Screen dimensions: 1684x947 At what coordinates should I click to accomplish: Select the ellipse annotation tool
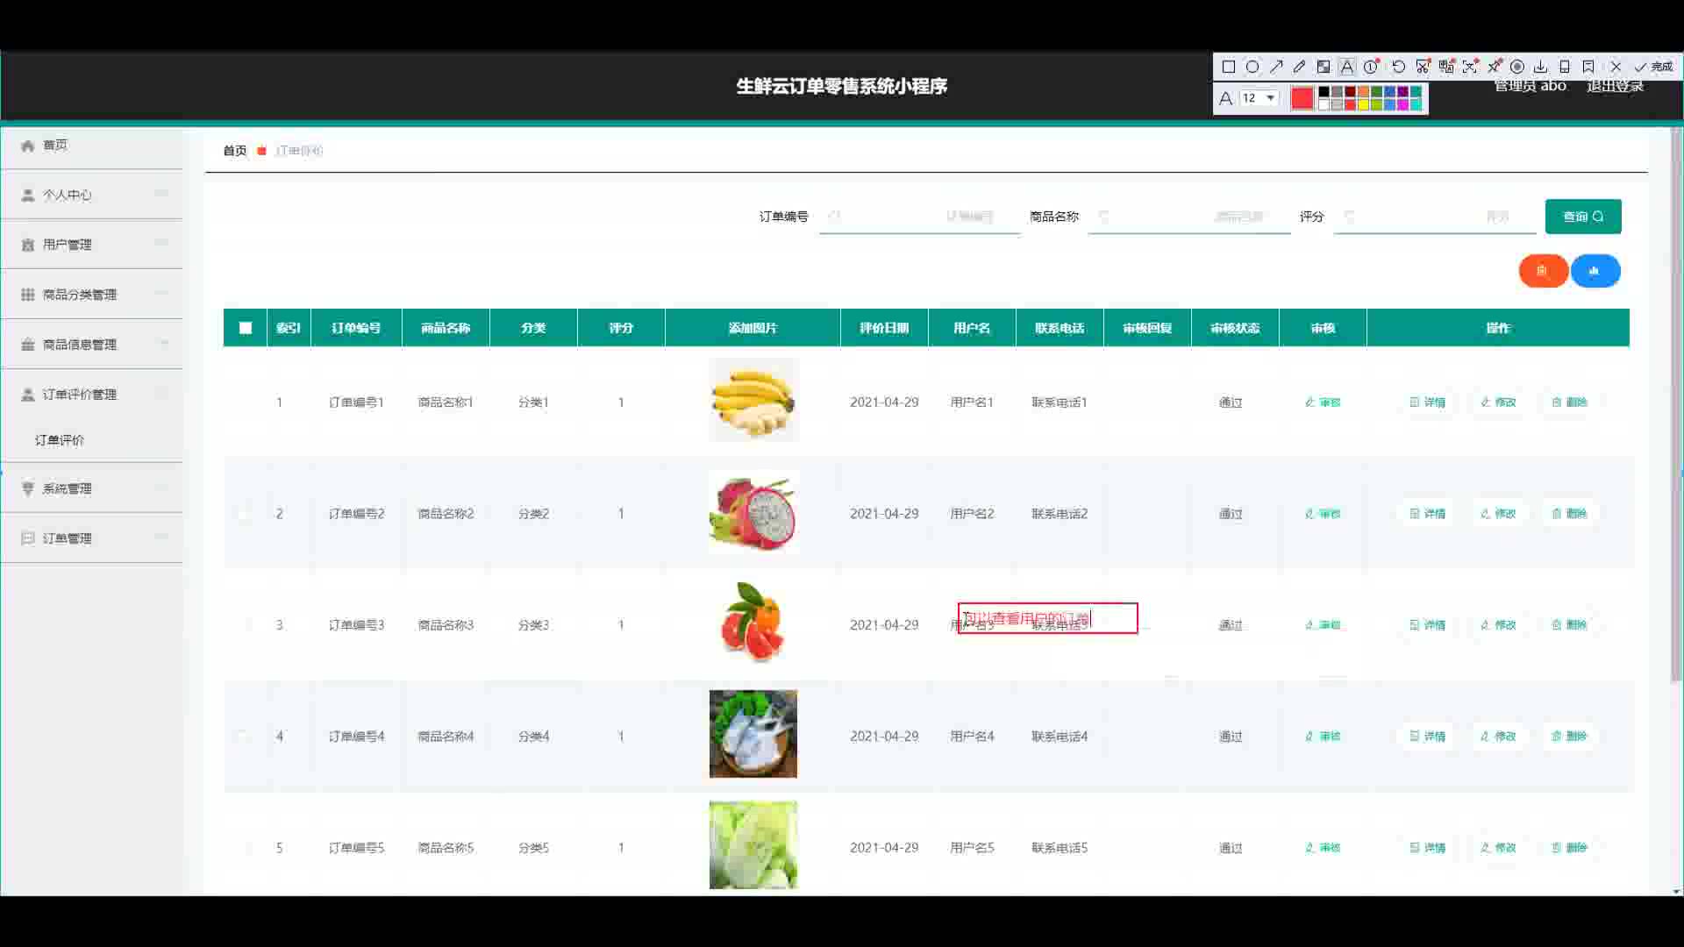tap(1252, 67)
